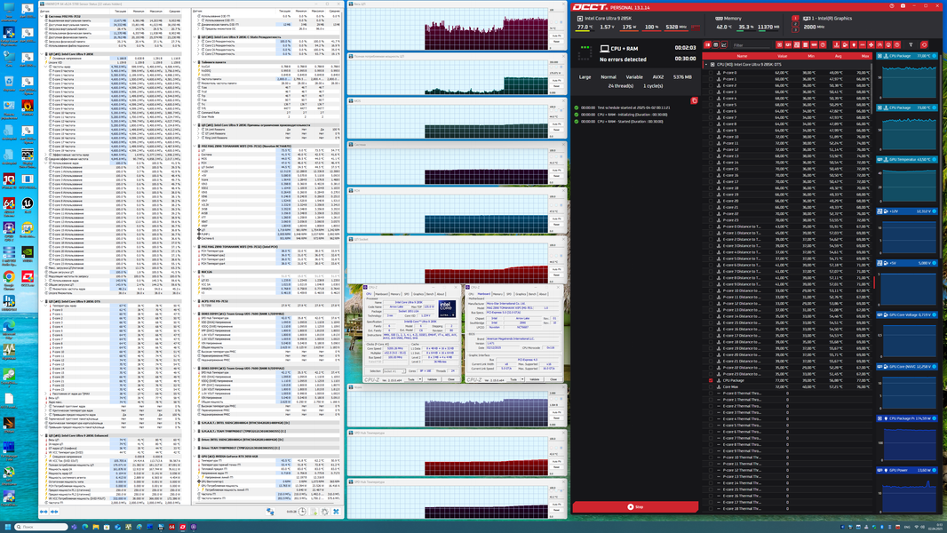
Task: Tick the P-core 0 checkbox in OCCT table
Action: tap(711, 73)
